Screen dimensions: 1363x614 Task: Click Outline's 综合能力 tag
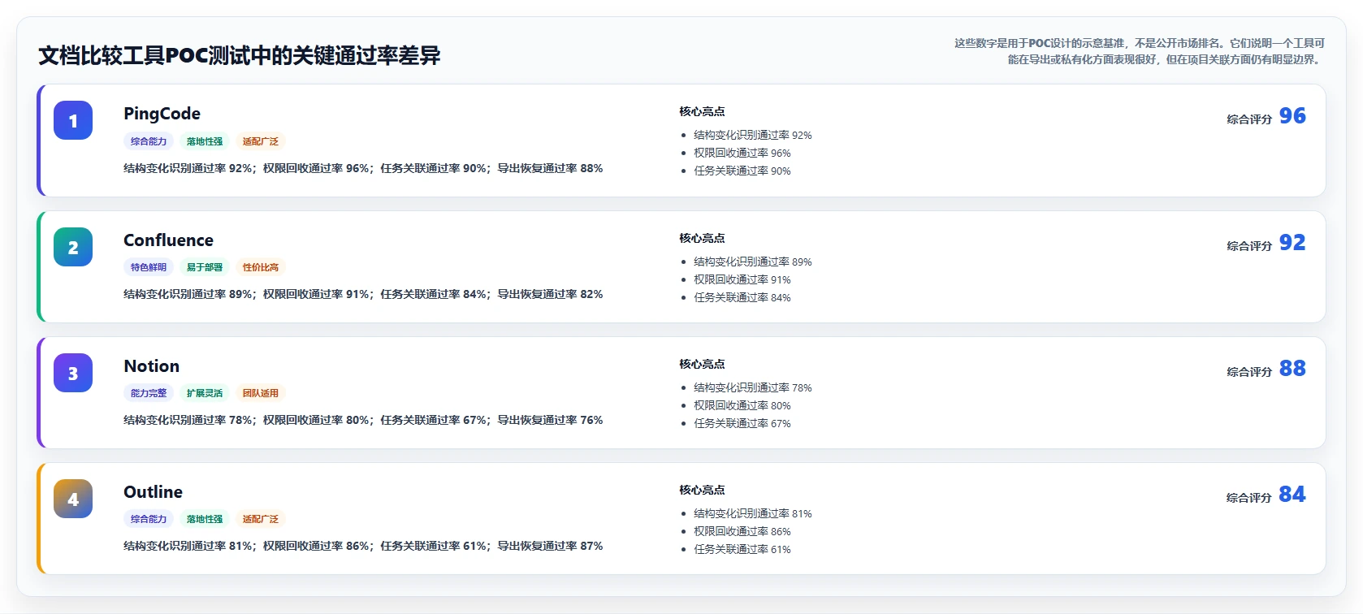point(149,519)
